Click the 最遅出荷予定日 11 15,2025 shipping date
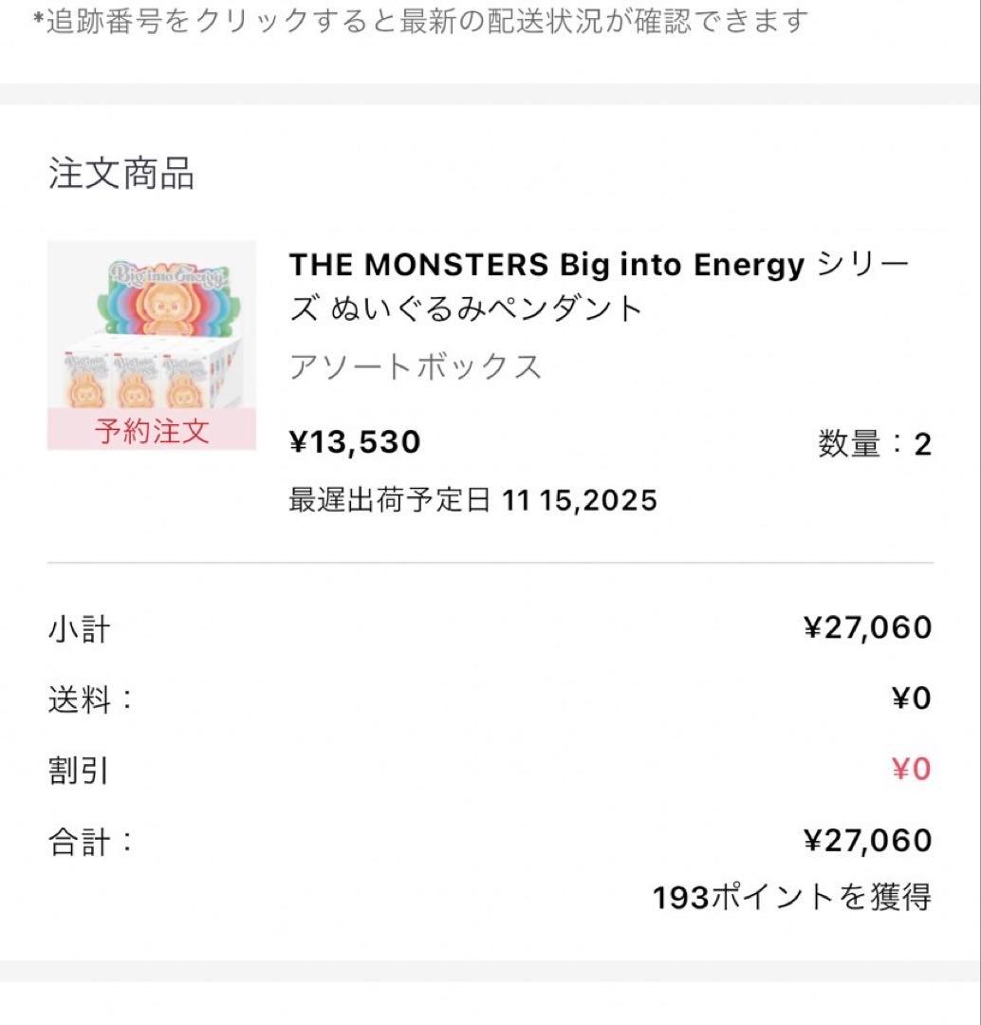Viewport: 981px width, 1025px height. click(472, 500)
